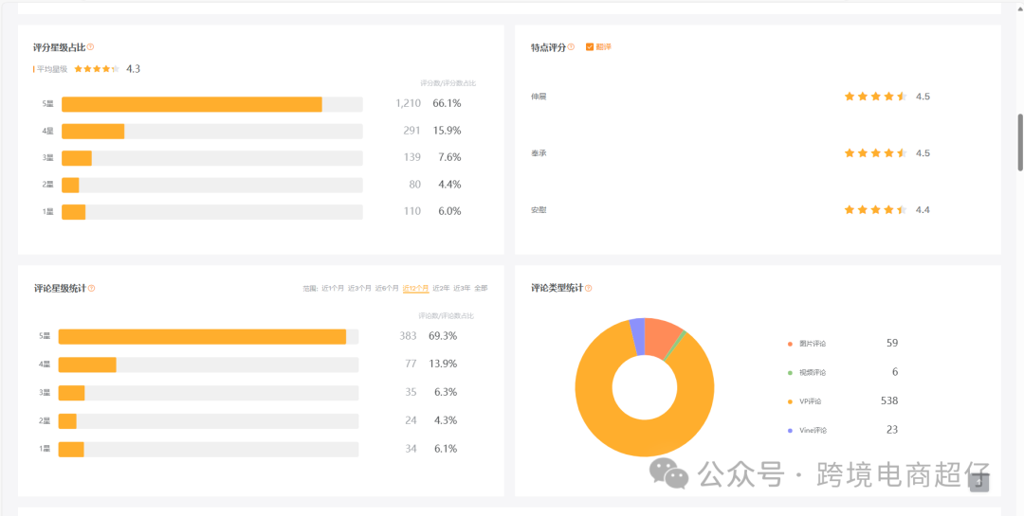Select the 近6个月 range filter
The image size is (1024, 516).
387,289
